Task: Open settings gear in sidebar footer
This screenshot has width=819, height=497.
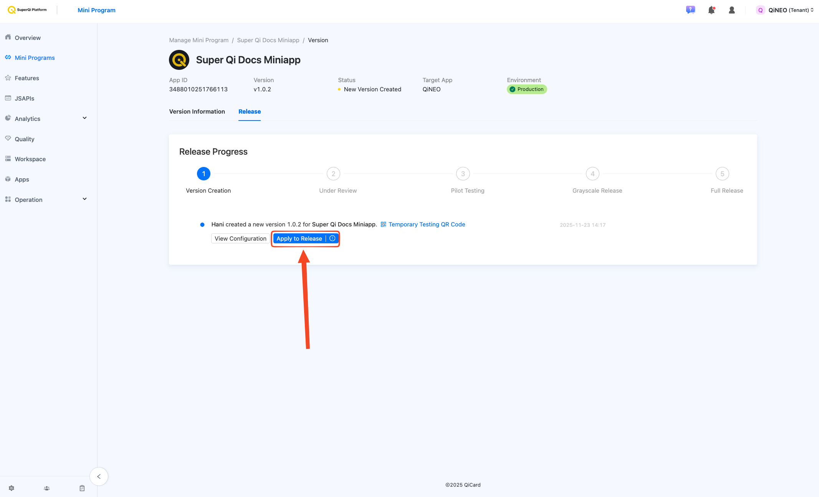Action: [x=12, y=488]
